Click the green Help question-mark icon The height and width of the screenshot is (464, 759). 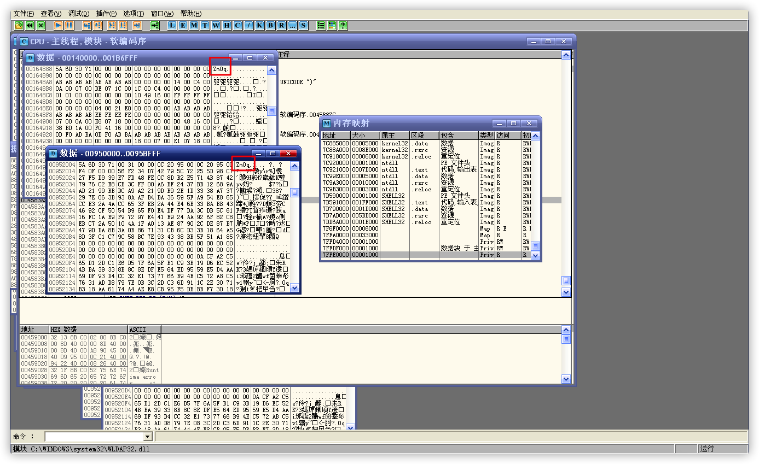click(x=343, y=25)
